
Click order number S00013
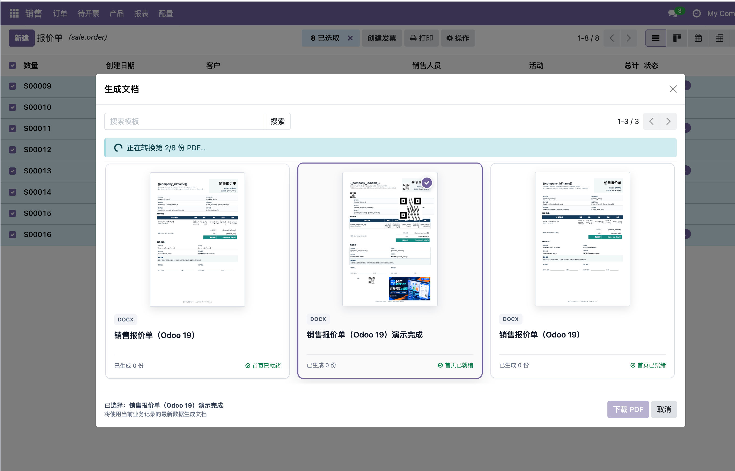(x=38, y=171)
